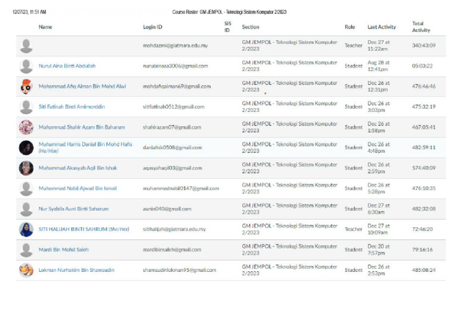Viewport: 457px width, 323px height.
Task: Click the Name column header
Action: click(x=45, y=27)
